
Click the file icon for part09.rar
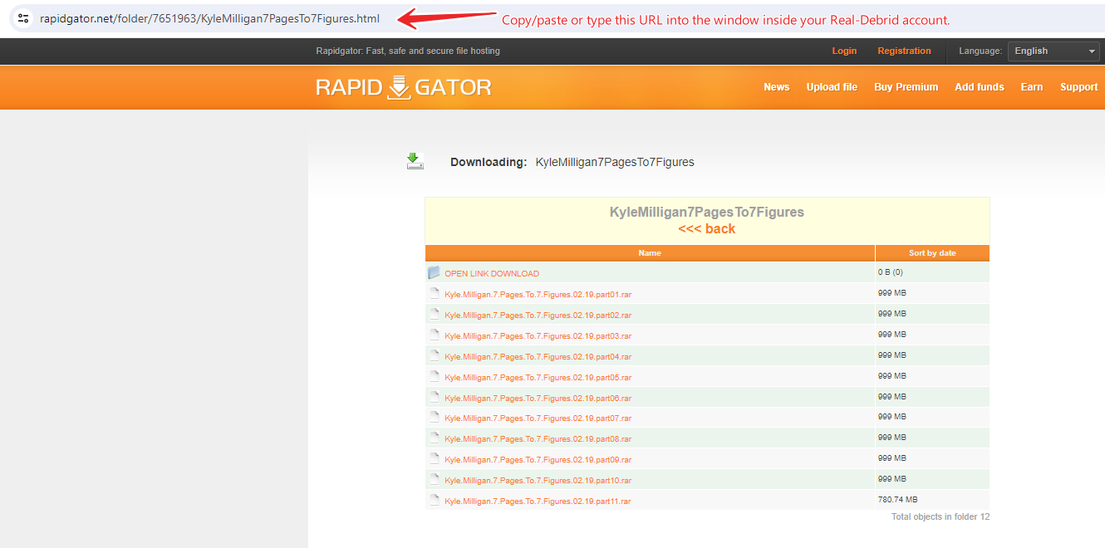[x=434, y=458]
